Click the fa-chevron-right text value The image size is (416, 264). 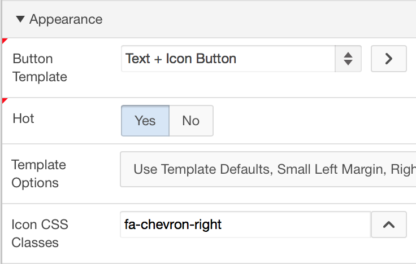(x=173, y=225)
